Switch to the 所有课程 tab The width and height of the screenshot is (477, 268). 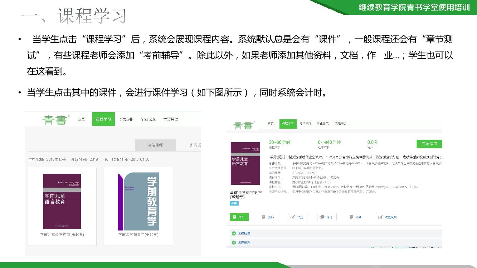pos(195,145)
